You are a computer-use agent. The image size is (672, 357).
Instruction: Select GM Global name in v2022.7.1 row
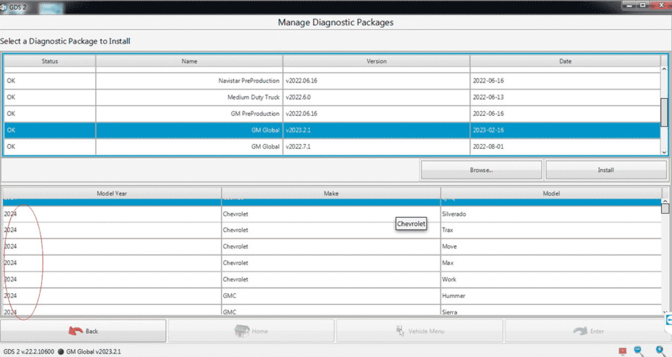265,146
